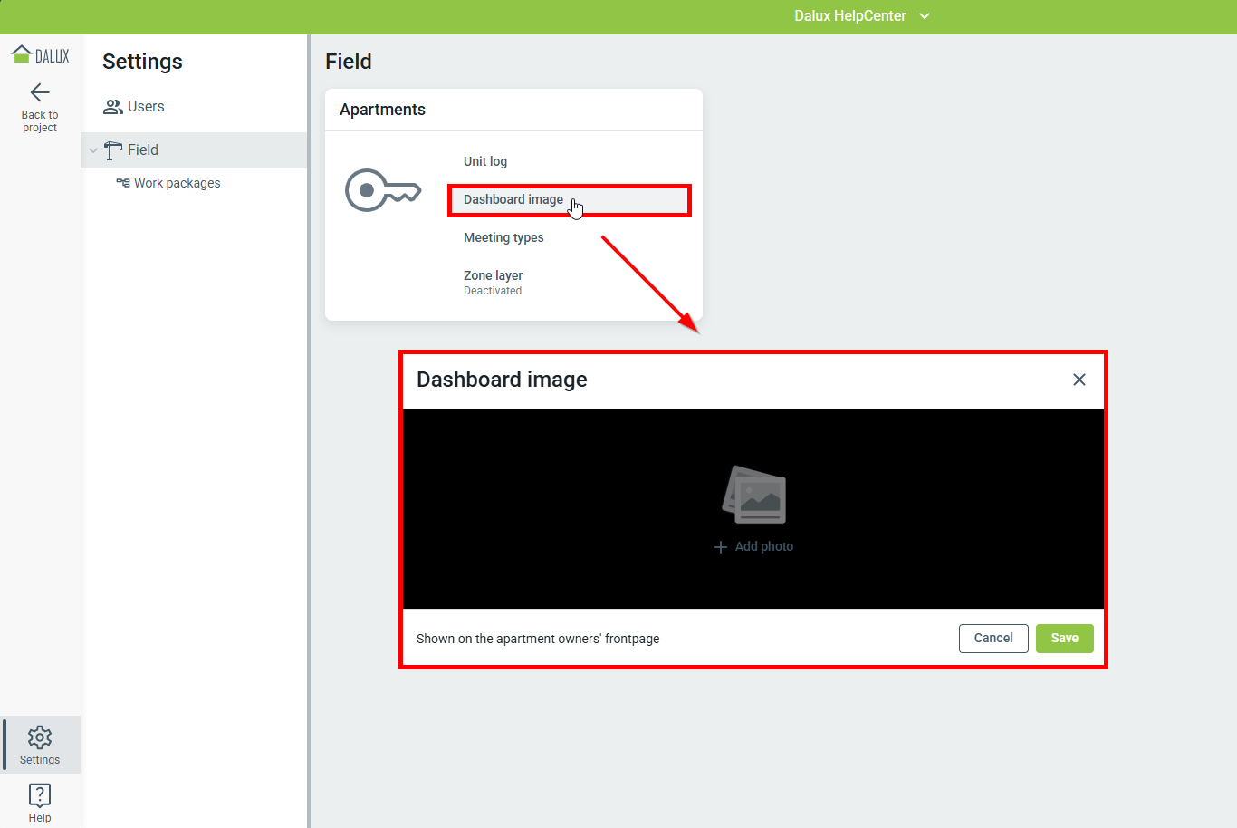Open Settings via the gear icon
Viewport: 1237px width, 828px height.
pyautogui.click(x=40, y=737)
